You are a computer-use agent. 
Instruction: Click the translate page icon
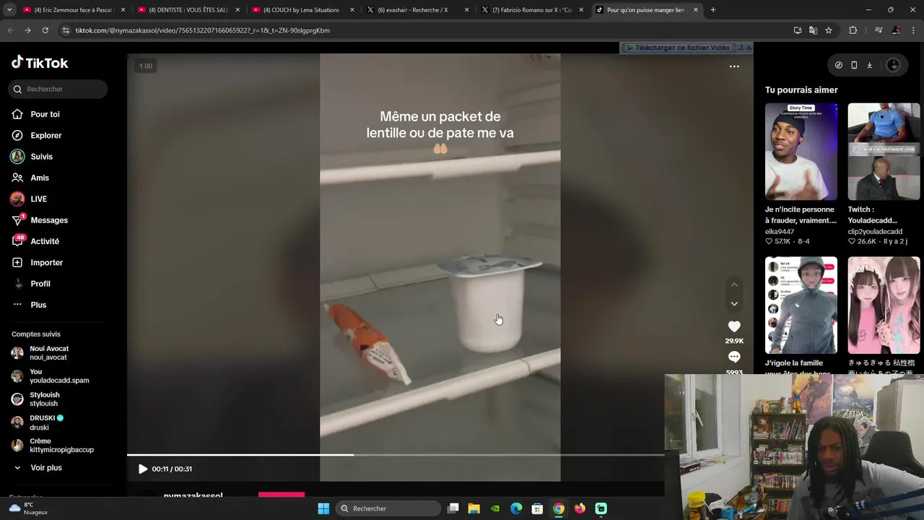tap(813, 30)
